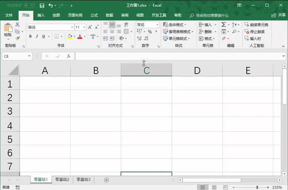Switch to sheet tab 零基础2
Image resolution: width=288 pixels, height=190 pixels.
62,179
